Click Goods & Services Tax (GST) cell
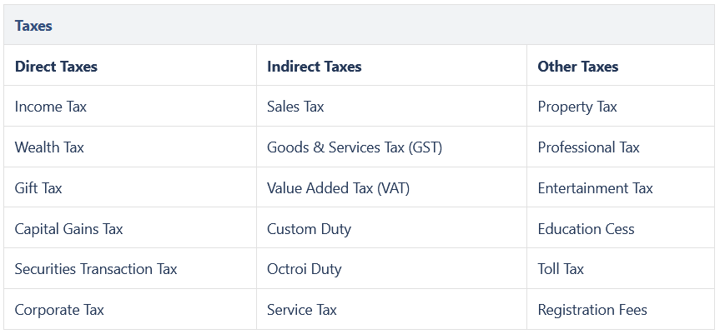720x334 pixels. 355,147
